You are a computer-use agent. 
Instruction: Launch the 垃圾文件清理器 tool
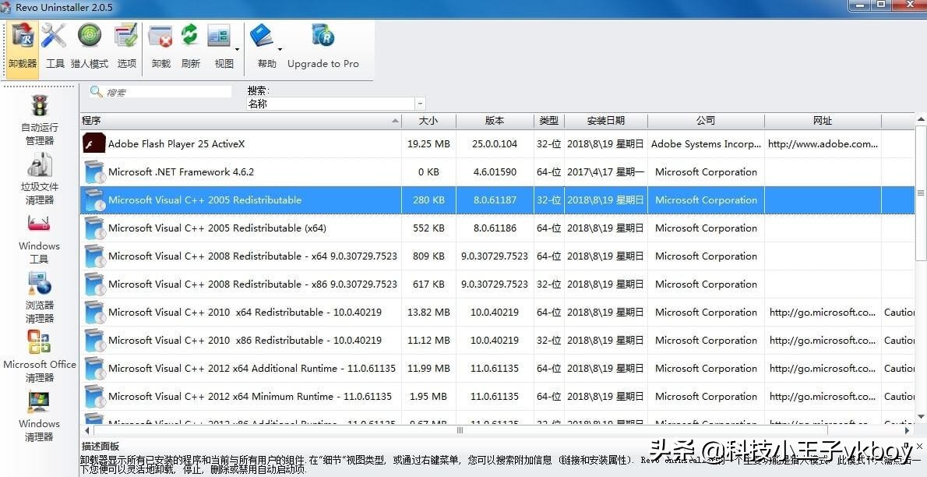(39, 178)
